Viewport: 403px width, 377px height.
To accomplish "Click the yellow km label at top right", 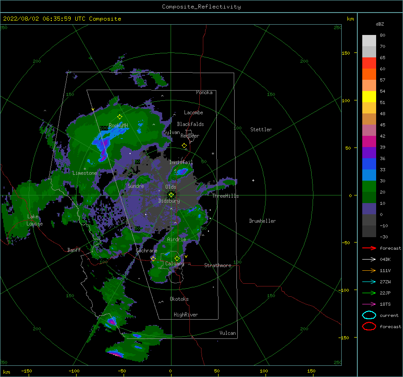I will [x=350, y=19].
